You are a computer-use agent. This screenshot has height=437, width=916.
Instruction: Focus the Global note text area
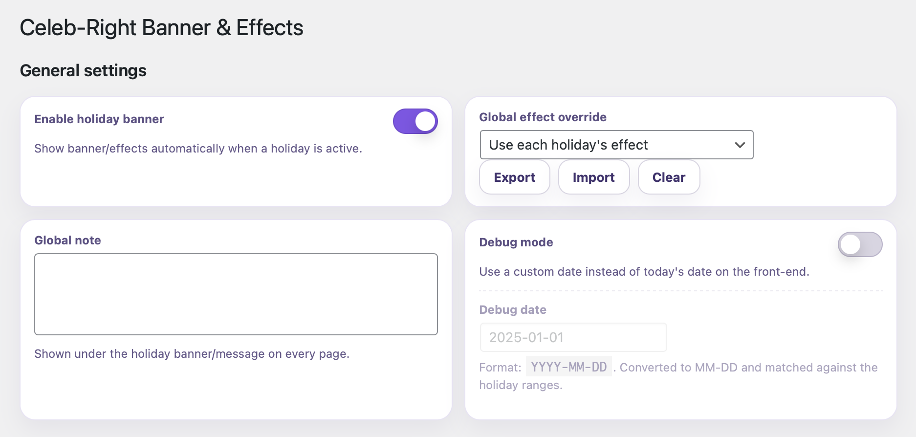[236, 294]
